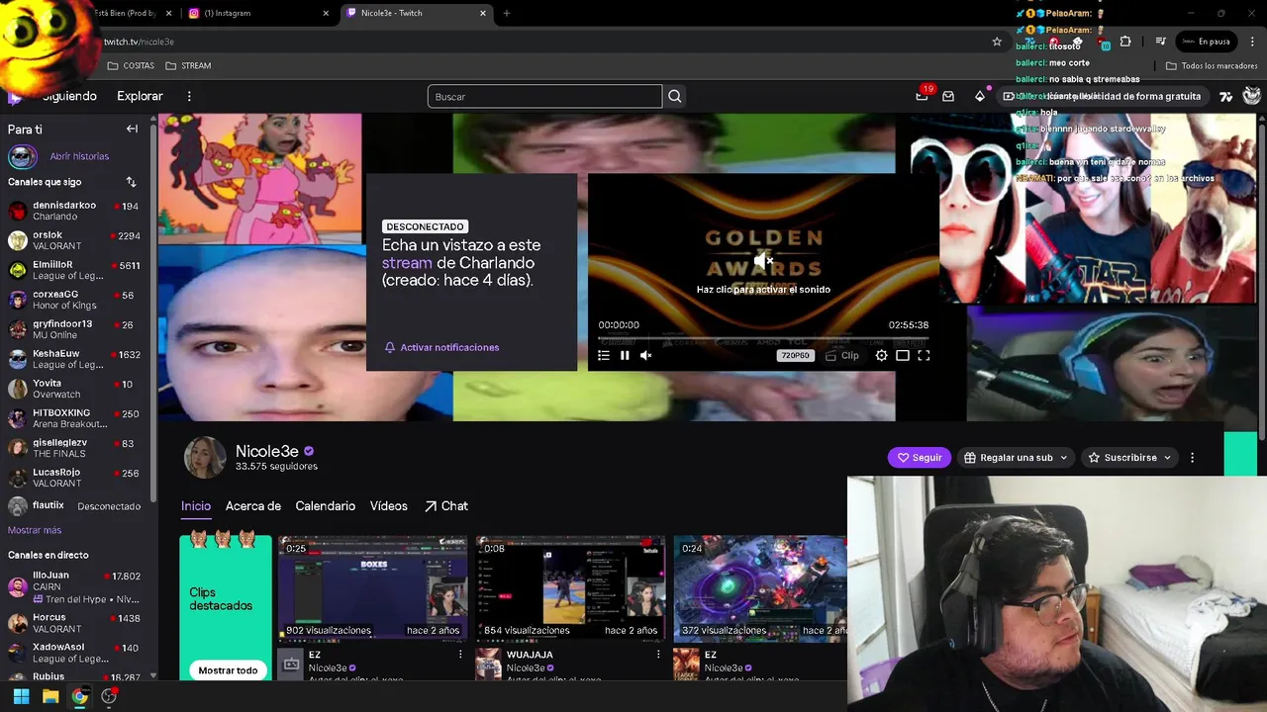Open notifications inbox with 19 badge
1267x712 pixels.
(923, 95)
